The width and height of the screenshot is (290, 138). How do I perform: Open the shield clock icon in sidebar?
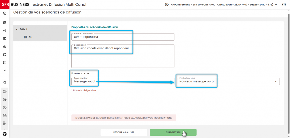pos(5,83)
